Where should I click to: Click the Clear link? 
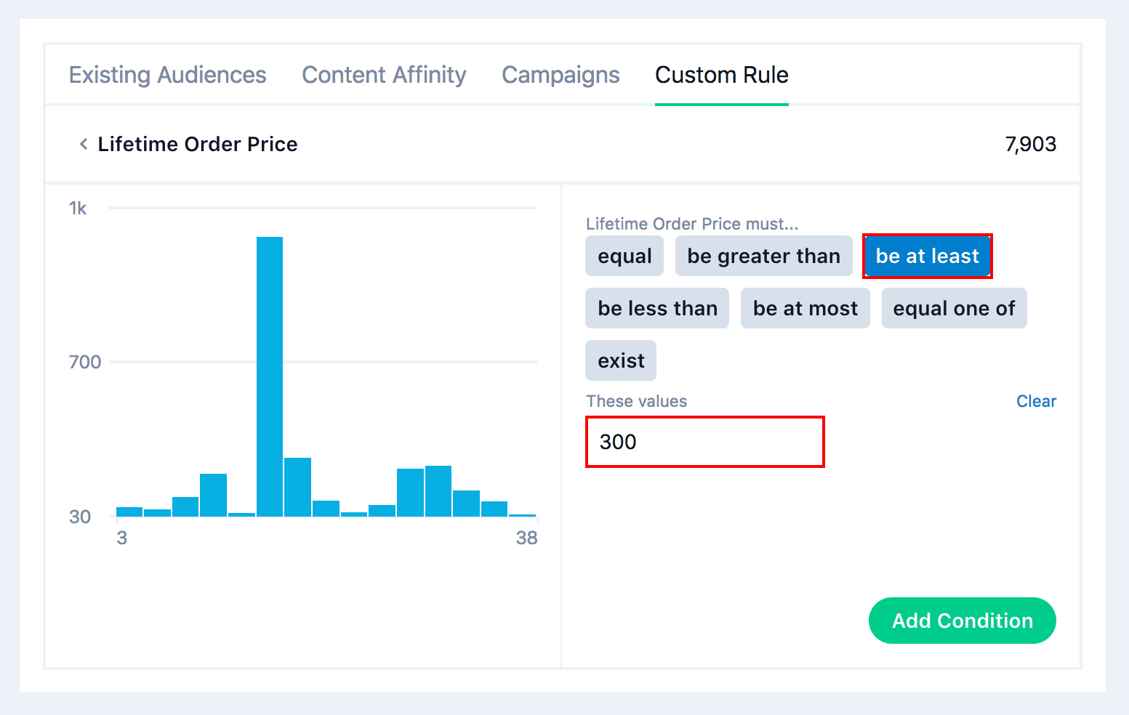1036,401
